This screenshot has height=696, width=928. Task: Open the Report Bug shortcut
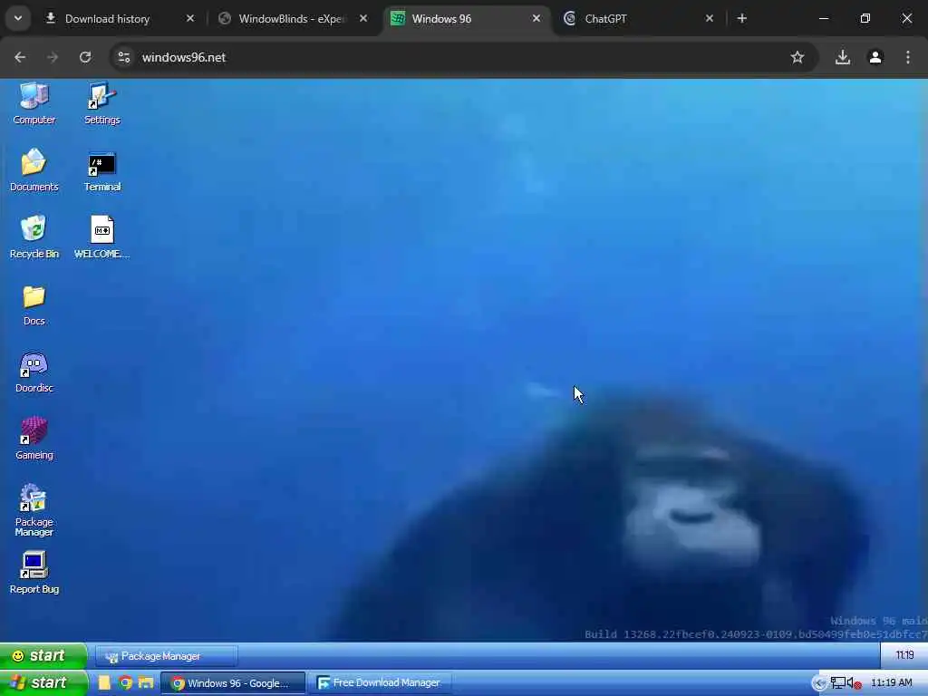click(34, 573)
